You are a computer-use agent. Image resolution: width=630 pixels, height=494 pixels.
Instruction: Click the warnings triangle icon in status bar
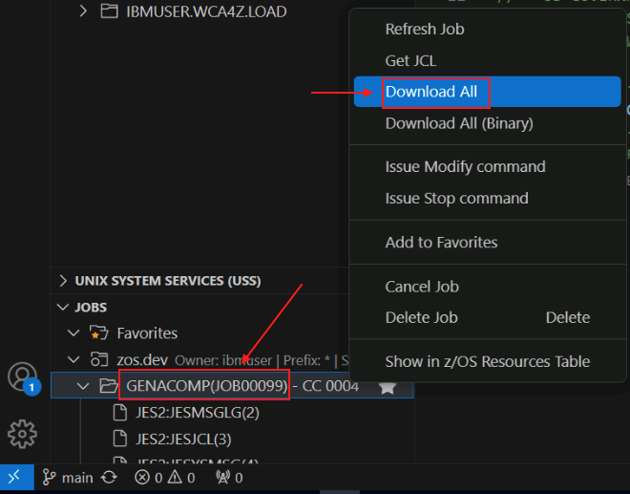176,477
